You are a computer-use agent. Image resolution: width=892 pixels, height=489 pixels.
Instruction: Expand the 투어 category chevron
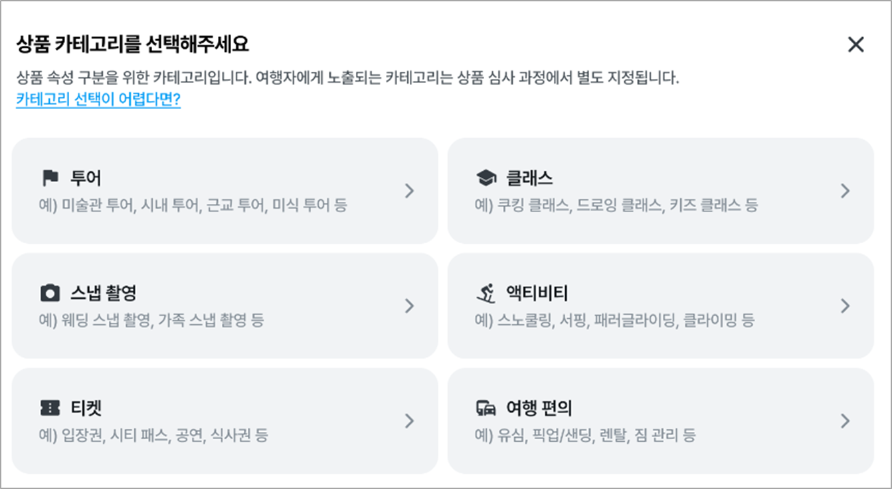(x=409, y=191)
